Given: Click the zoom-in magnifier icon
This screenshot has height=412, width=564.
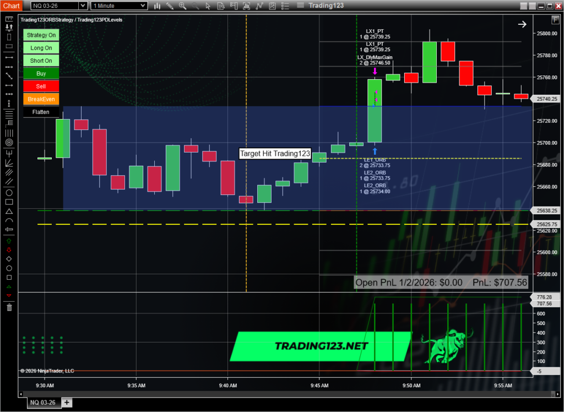Looking at the screenshot, I should click(182, 6).
